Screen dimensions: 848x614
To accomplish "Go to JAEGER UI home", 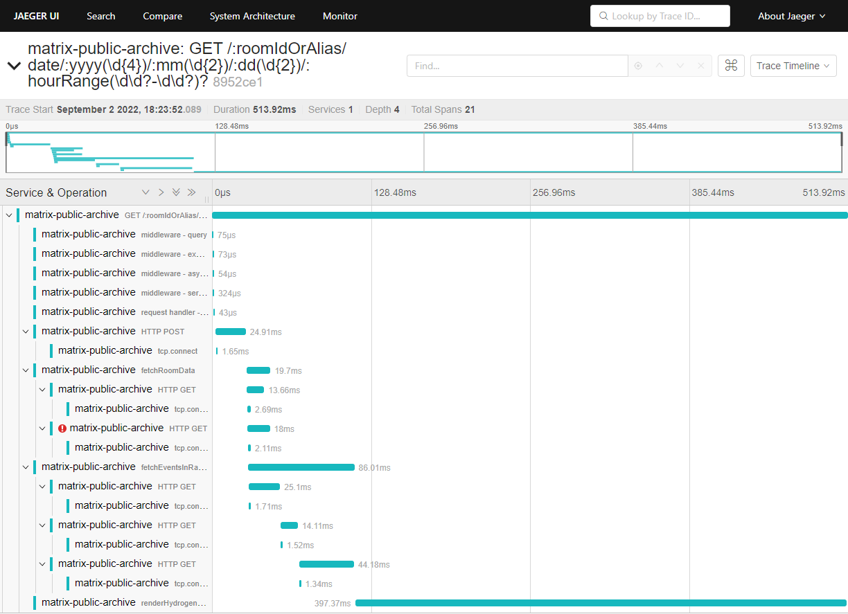I will point(36,16).
